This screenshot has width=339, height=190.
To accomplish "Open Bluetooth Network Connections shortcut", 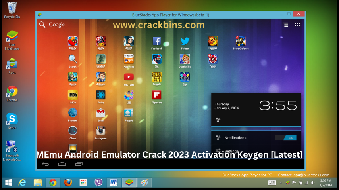I will [12, 150].
